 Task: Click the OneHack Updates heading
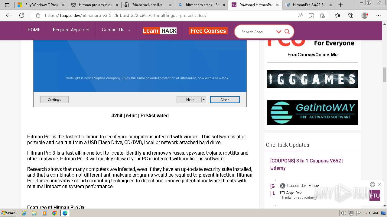[287, 145]
